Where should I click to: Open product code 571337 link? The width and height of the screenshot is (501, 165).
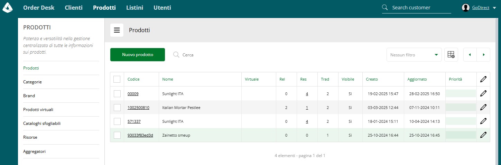click(134, 121)
